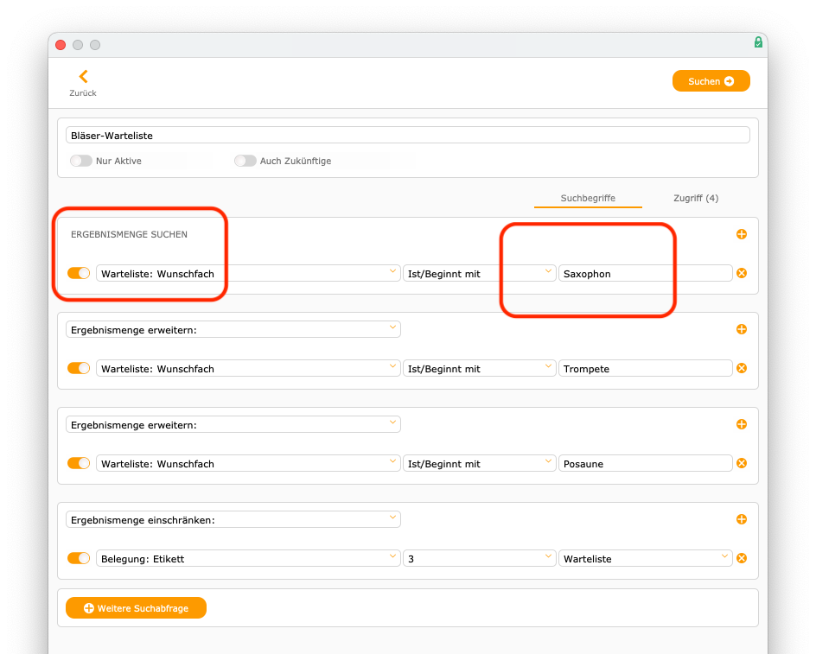Select the Suchbegriffe tab
Screen dimensions: 816x654
(588, 199)
